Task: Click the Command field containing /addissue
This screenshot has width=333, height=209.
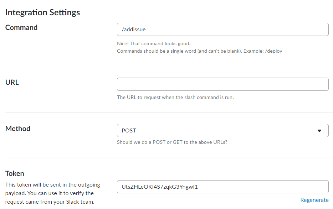Action: point(222,29)
